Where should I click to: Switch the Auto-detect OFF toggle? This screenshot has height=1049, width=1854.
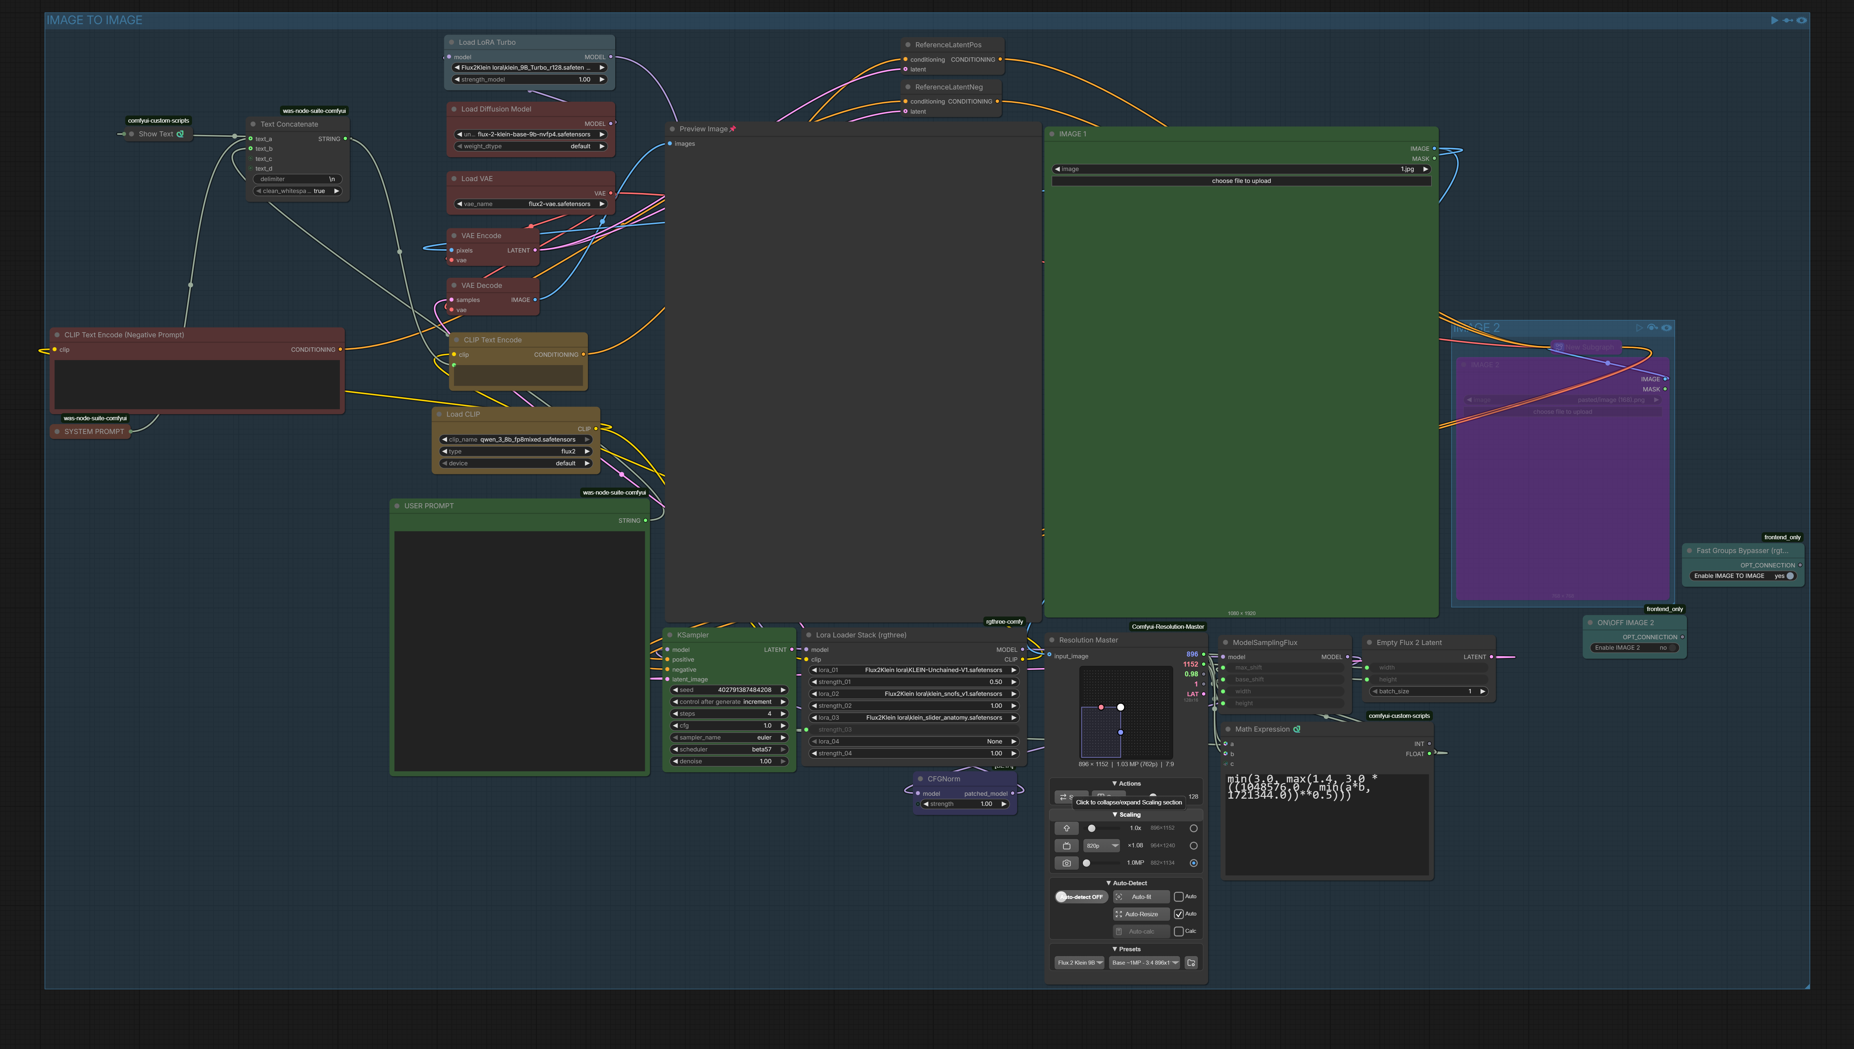coord(1081,897)
